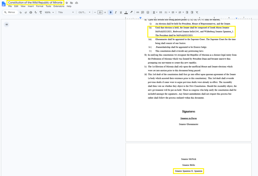Click the paragraph beginning 'In ratifying this constitution'
Screen dimensions: 258x176
click(192, 59)
